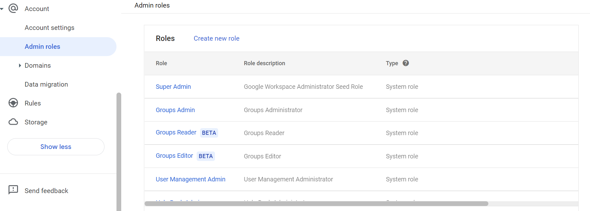Screen dimensions: 590x211
Task: Click the Type column help icon
Action: 406,63
